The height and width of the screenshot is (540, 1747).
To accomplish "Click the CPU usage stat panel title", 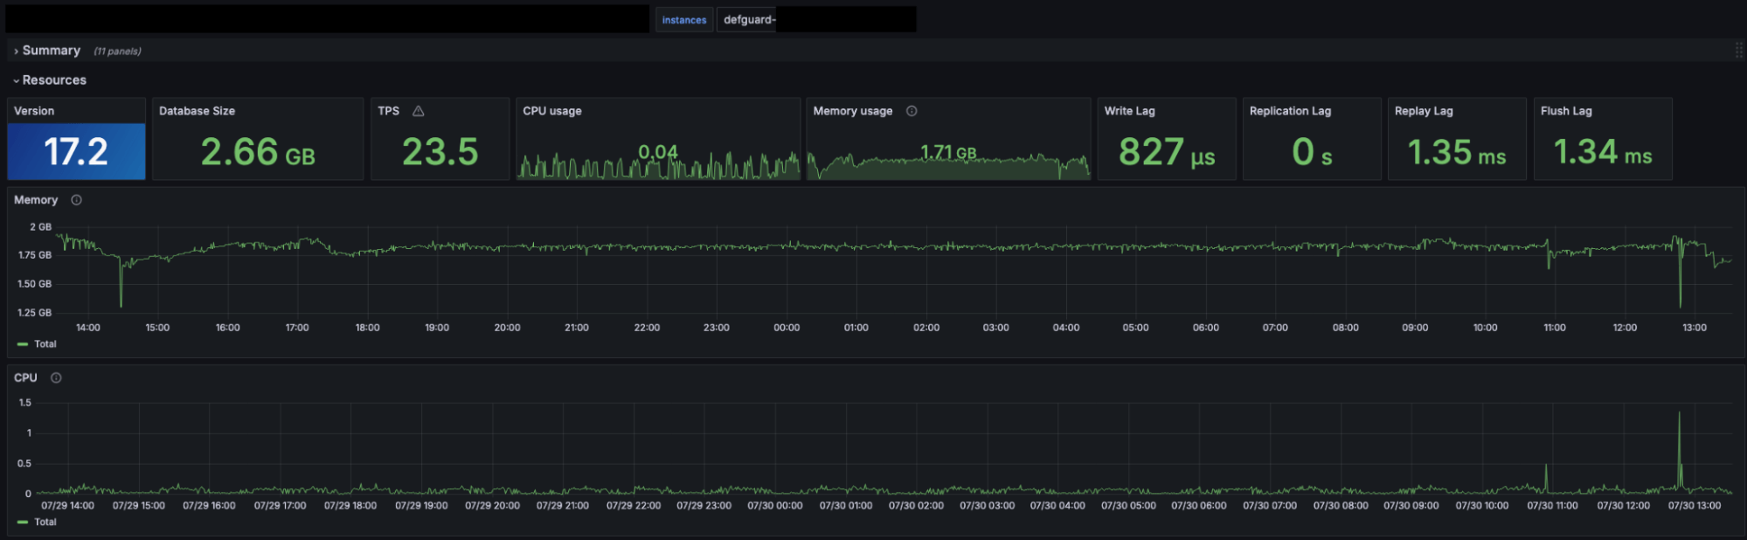I will point(551,111).
